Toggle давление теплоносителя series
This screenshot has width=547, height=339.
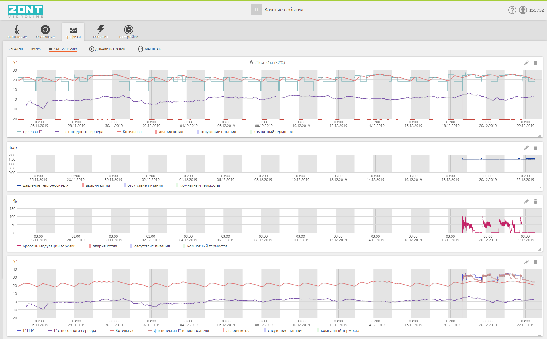(x=43, y=185)
